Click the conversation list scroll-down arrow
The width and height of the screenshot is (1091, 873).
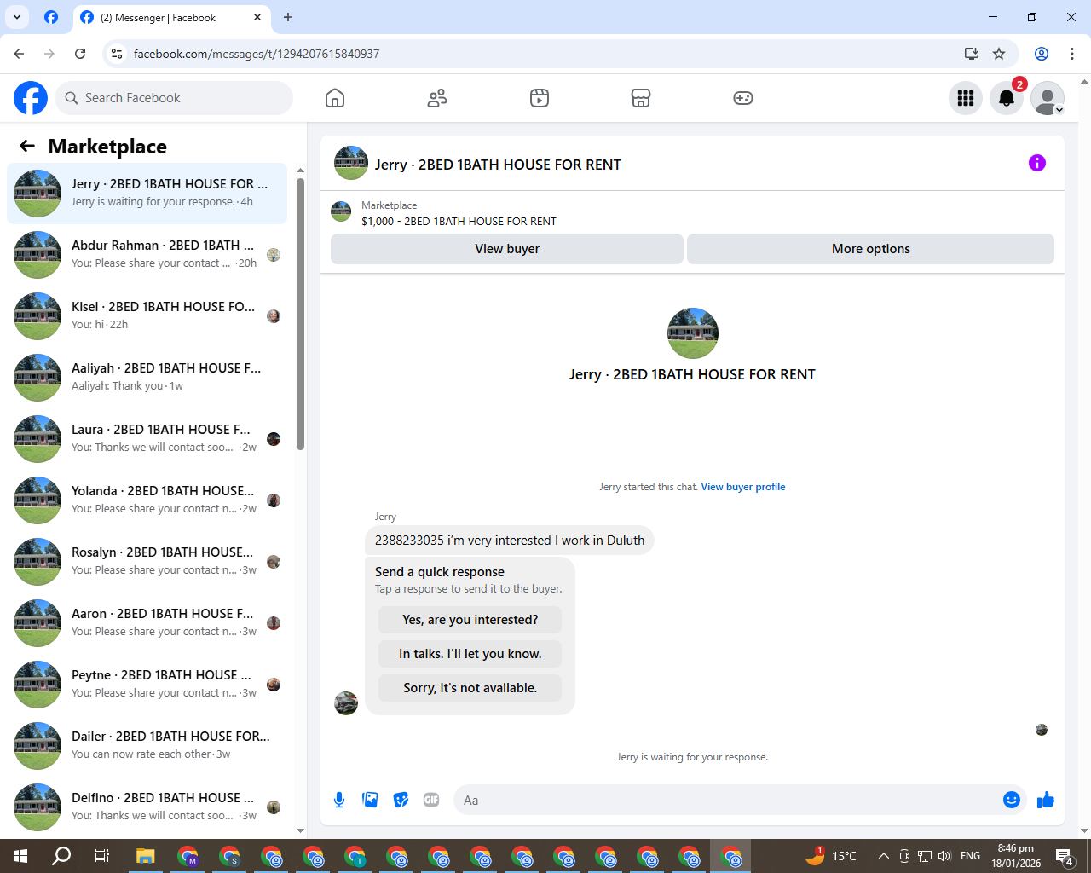tap(300, 830)
